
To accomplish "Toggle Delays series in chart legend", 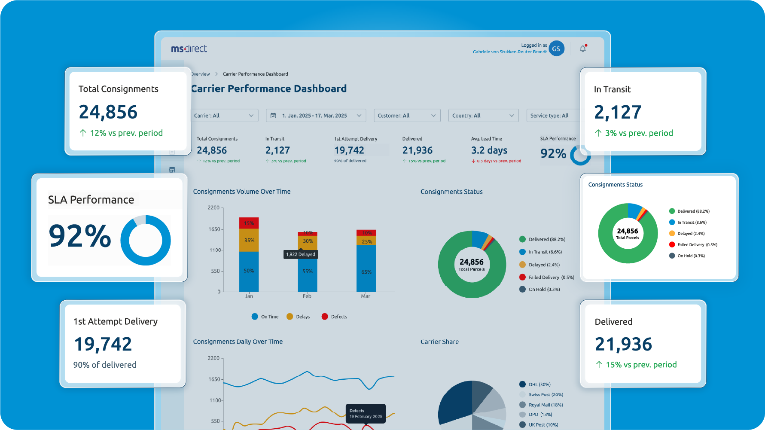I will pyautogui.click(x=298, y=317).
